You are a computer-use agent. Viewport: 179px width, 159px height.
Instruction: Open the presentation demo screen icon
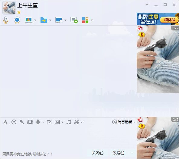pyautogui.click(x=28, y=20)
